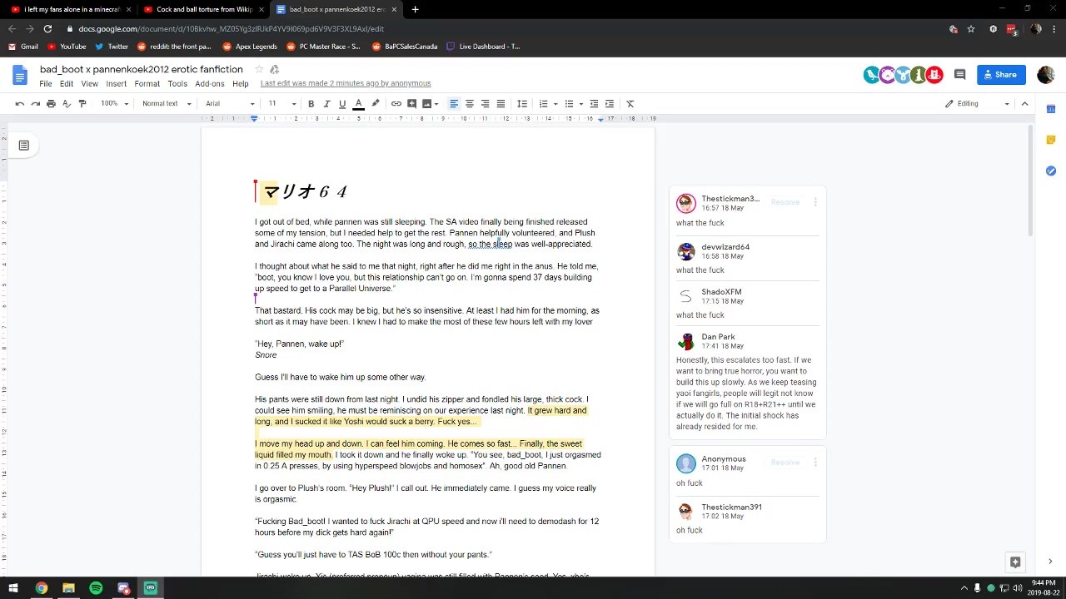
Task: Click the print icon in toolbar
Action: point(51,104)
